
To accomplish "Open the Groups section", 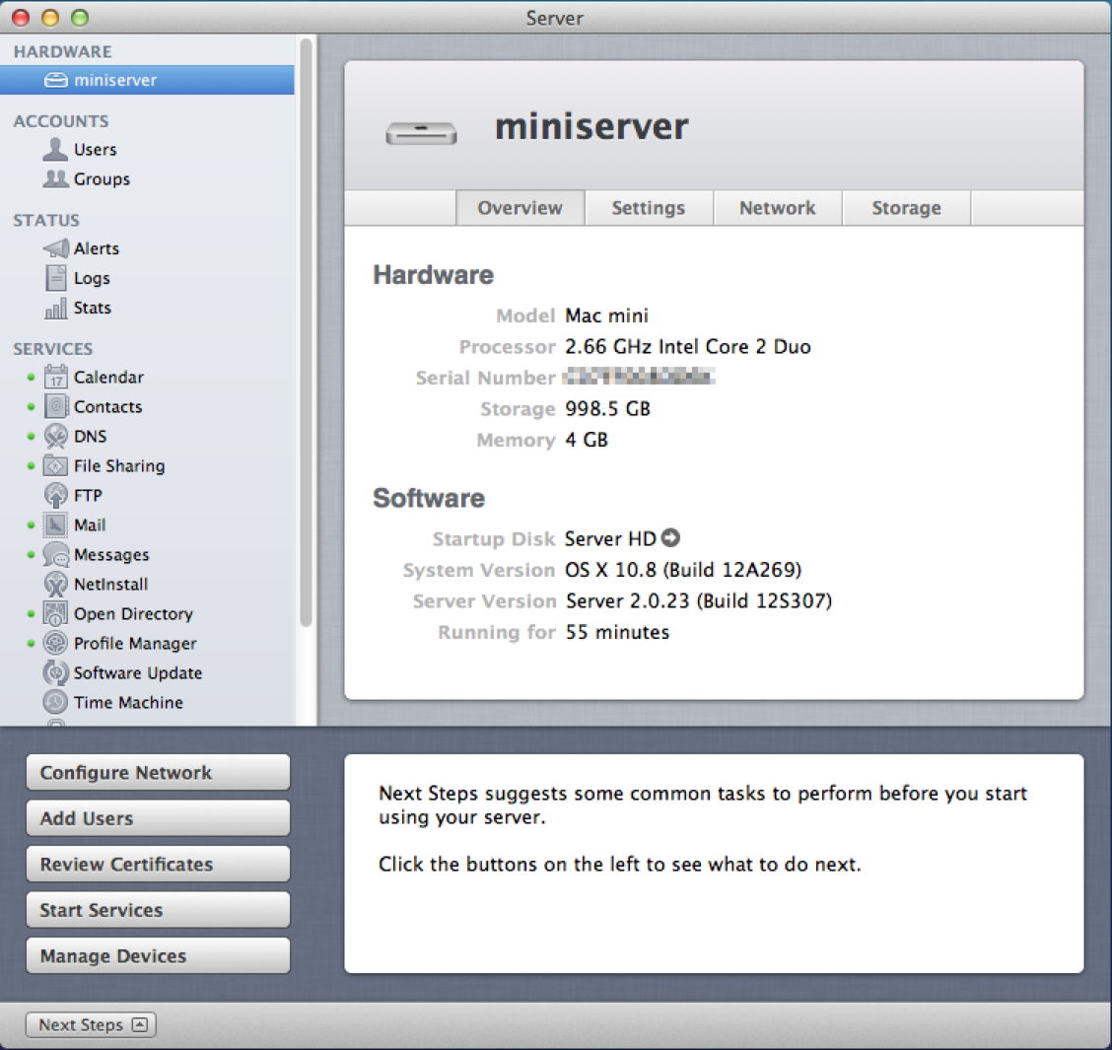I will (x=55, y=178).
